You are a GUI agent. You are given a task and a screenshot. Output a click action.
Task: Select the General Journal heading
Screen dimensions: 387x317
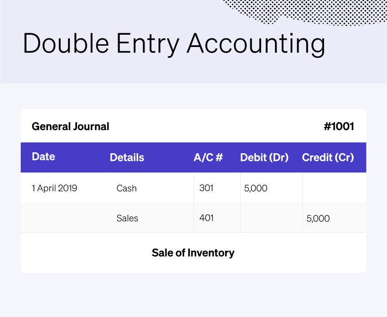[70, 126]
